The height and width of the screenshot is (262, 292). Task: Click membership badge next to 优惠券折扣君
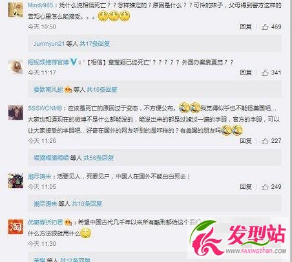68,222
